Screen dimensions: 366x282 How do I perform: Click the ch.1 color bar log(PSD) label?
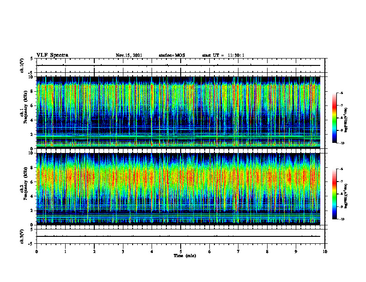(x=346, y=120)
